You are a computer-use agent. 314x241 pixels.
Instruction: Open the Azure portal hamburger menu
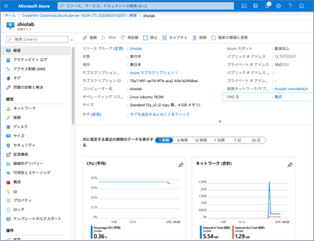[6, 6]
